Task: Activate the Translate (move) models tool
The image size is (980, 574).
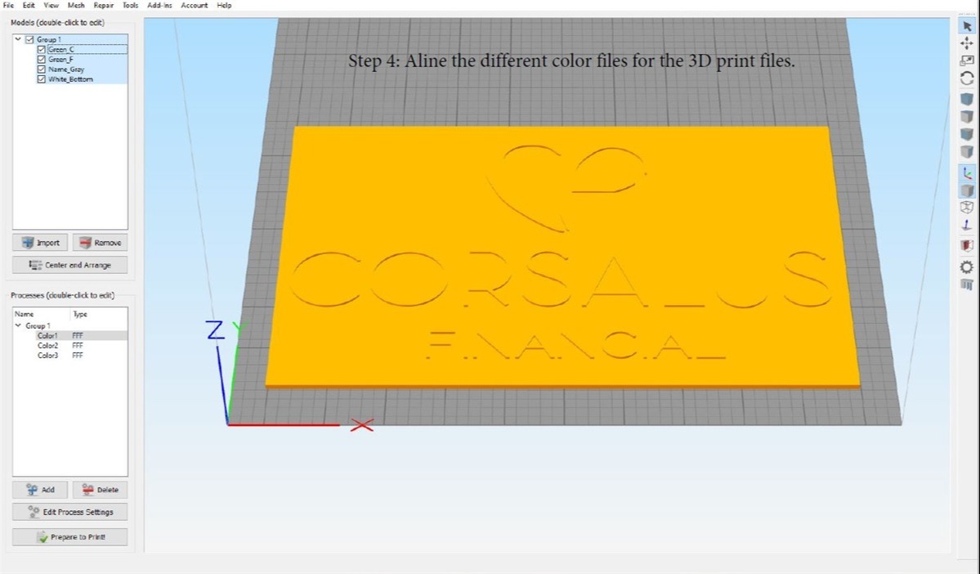Action: (968, 43)
